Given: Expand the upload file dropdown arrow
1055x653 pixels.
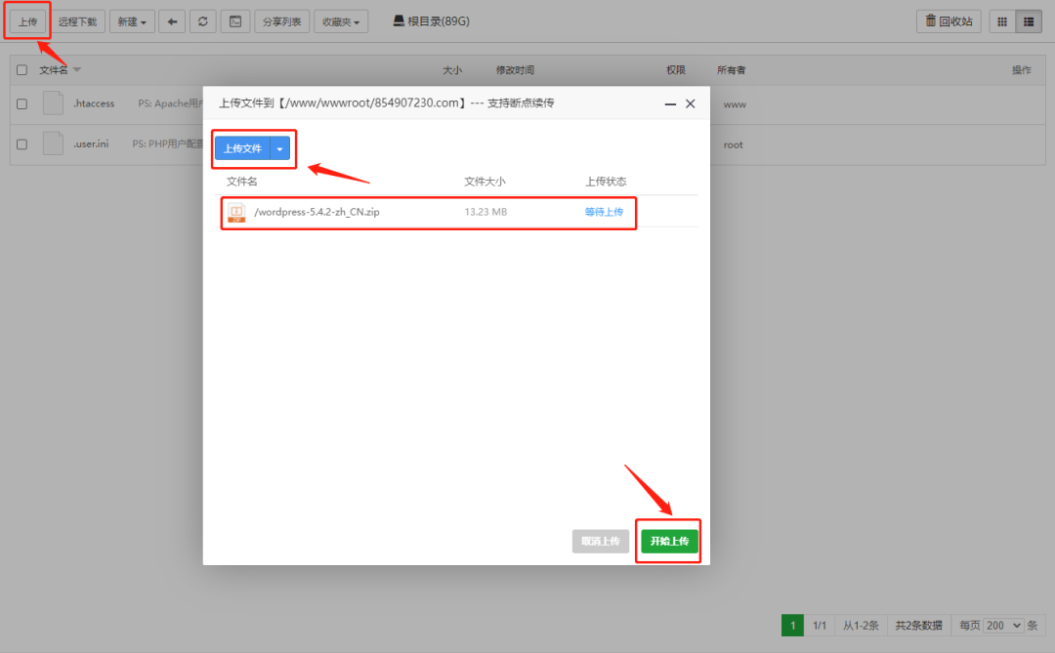Looking at the screenshot, I should click(x=280, y=148).
